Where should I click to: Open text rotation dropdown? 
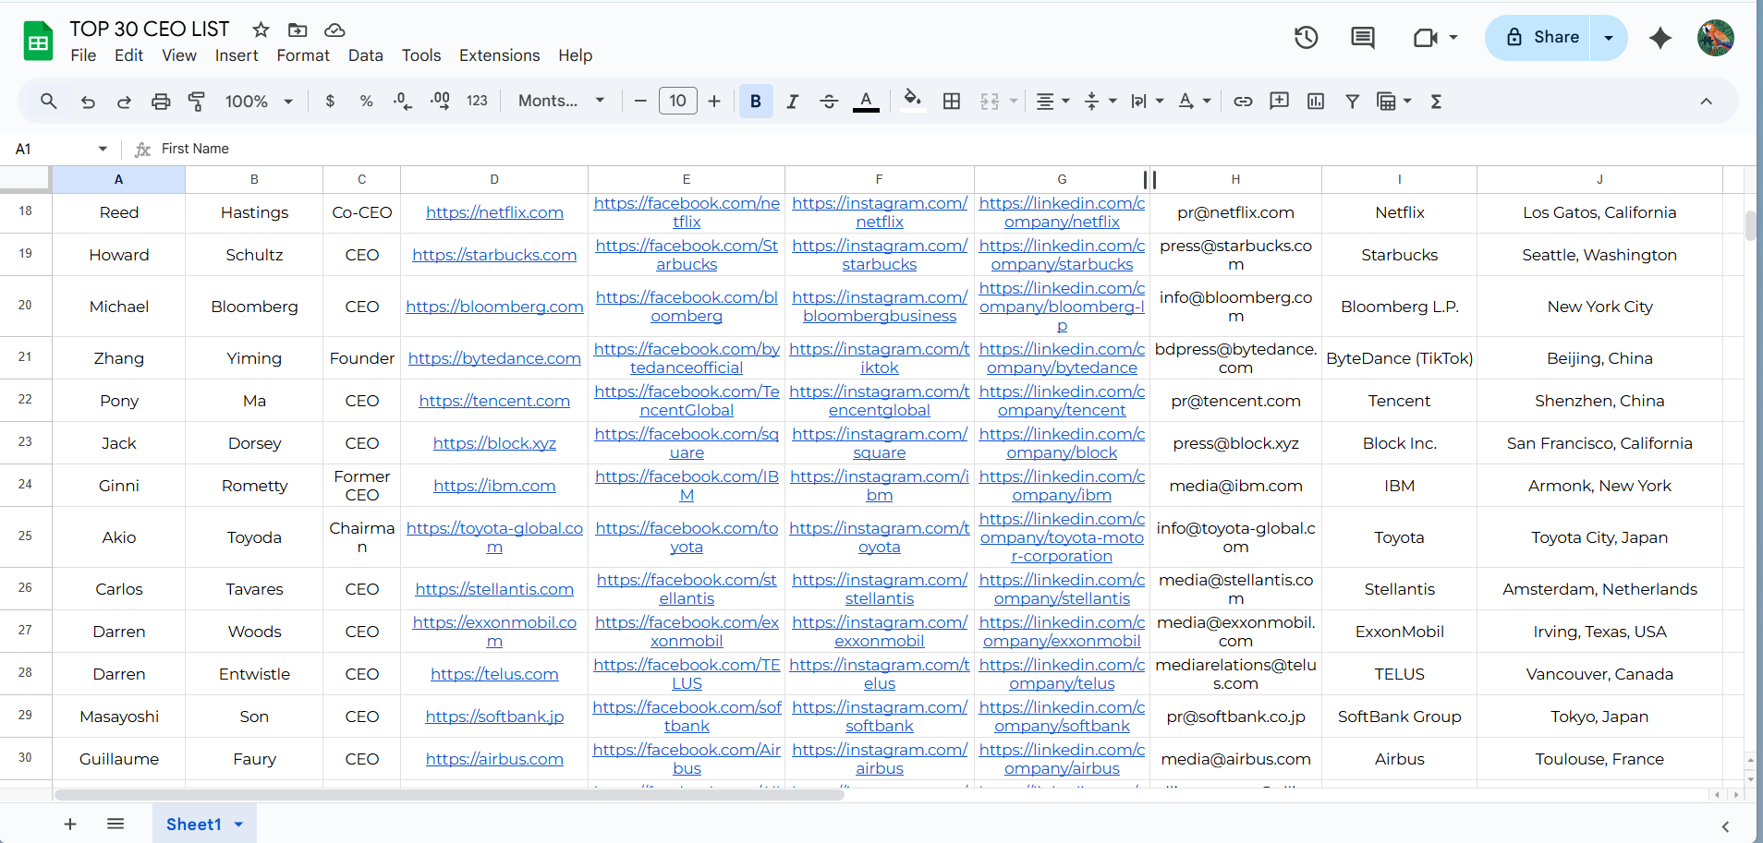[x=1195, y=102]
